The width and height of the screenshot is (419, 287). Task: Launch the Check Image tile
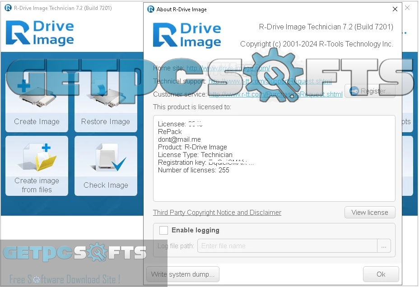106,166
